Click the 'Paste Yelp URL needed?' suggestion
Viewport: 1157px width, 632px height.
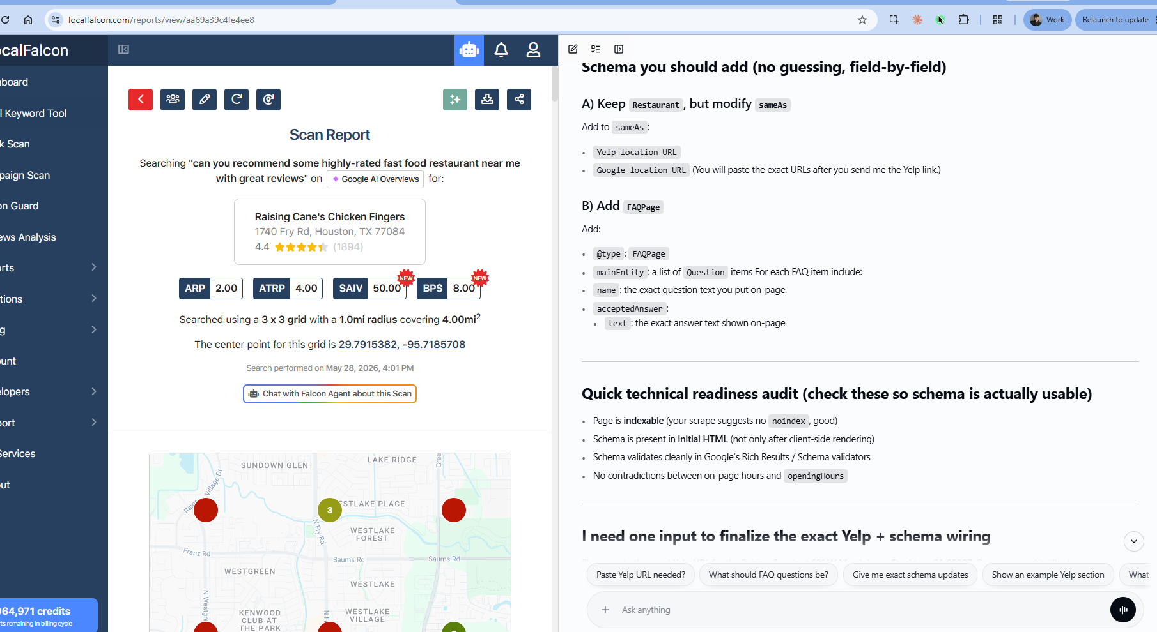pos(641,575)
